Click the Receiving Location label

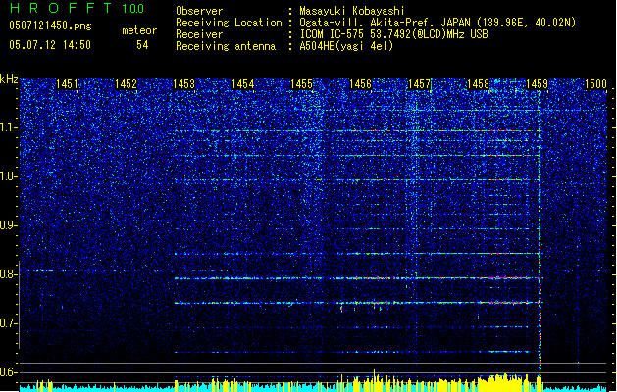coord(229,23)
